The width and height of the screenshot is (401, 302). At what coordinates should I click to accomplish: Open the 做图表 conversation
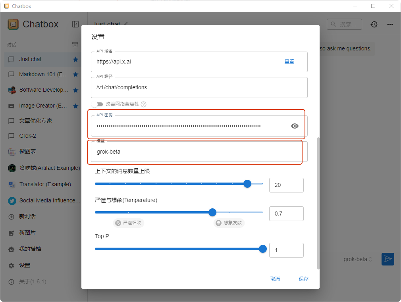click(43, 151)
